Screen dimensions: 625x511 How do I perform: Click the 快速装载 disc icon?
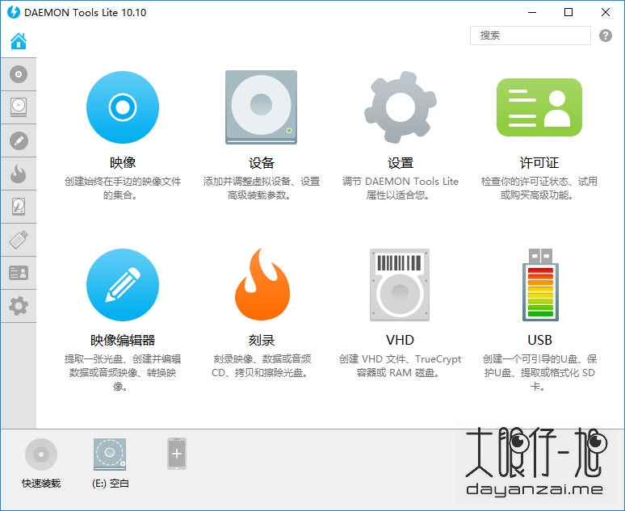click(x=41, y=454)
